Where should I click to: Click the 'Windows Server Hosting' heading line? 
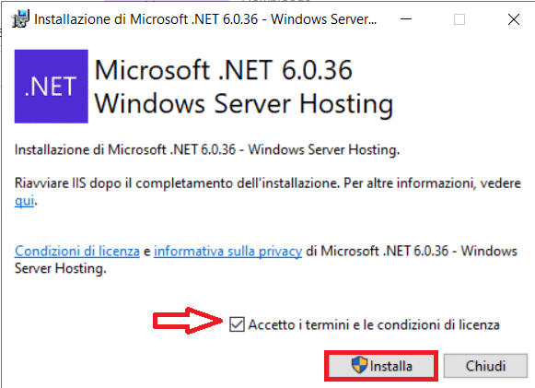pos(244,103)
